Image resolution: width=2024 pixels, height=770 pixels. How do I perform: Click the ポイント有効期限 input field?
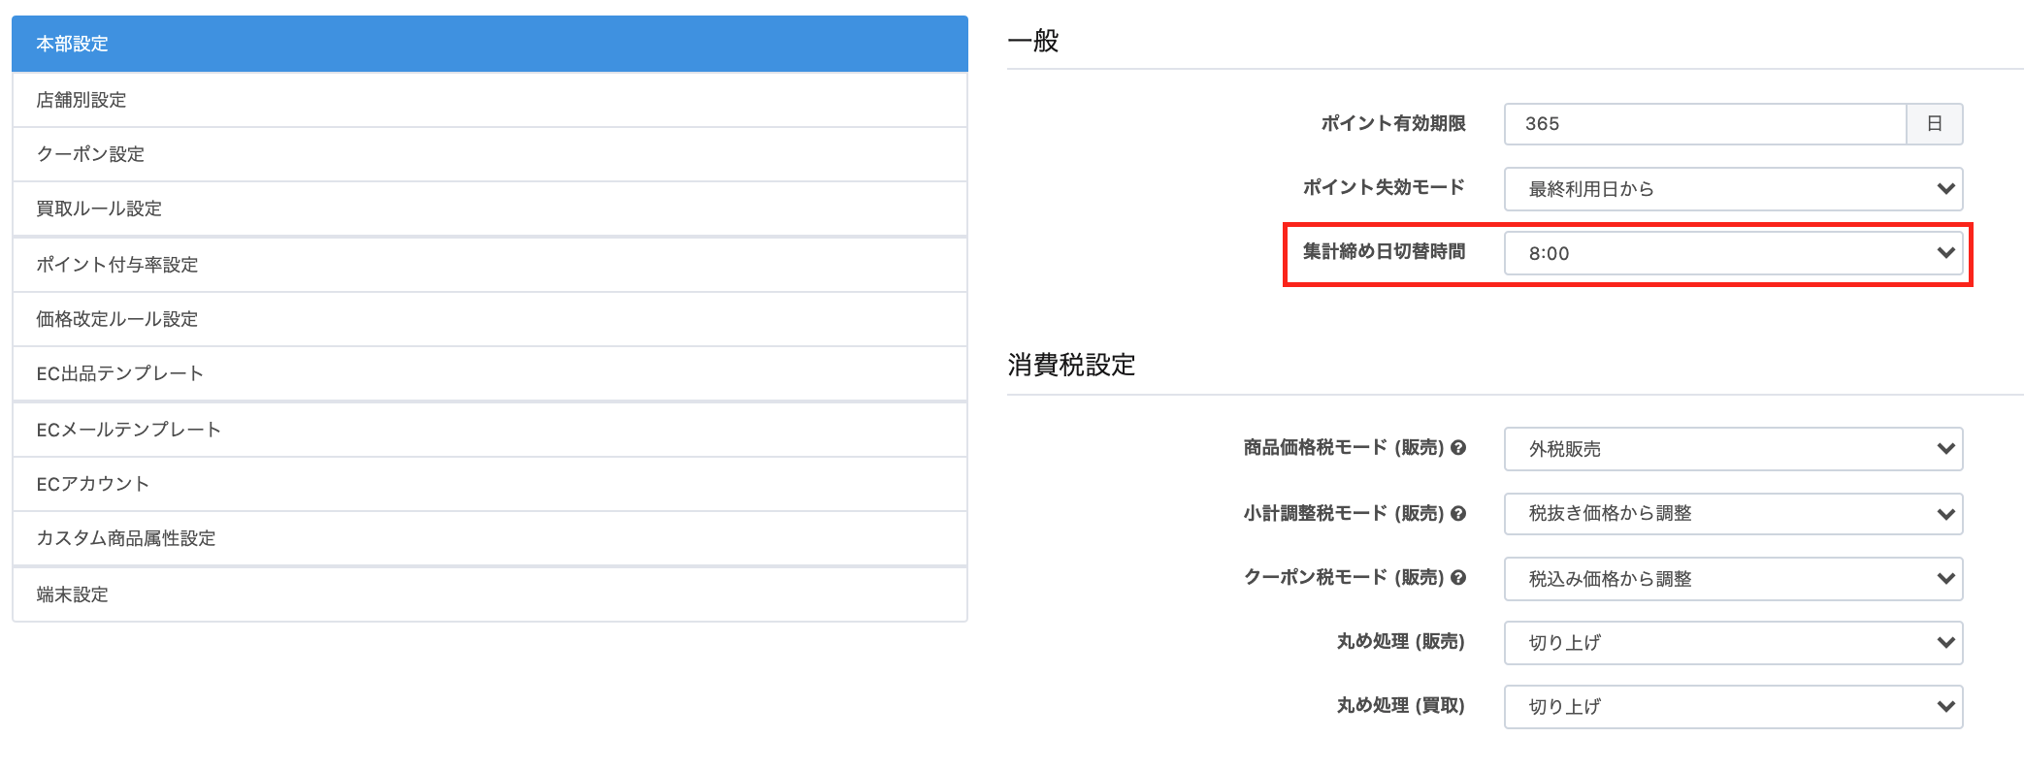[1705, 124]
